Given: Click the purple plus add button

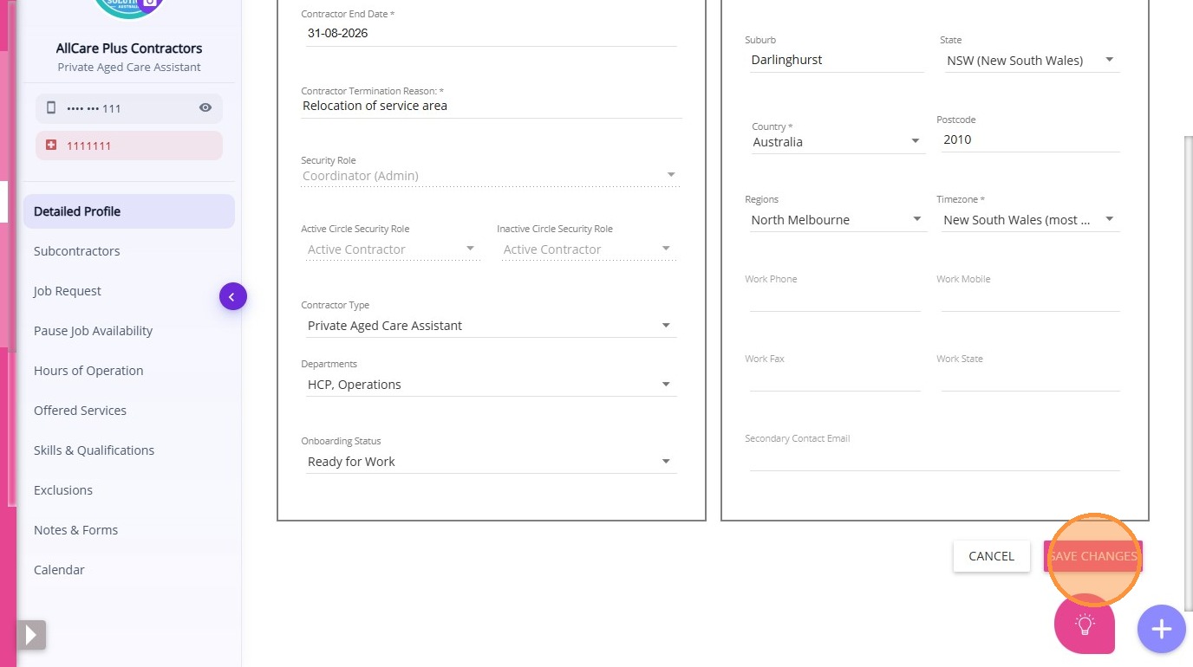Looking at the screenshot, I should [x=1161, y=629].
